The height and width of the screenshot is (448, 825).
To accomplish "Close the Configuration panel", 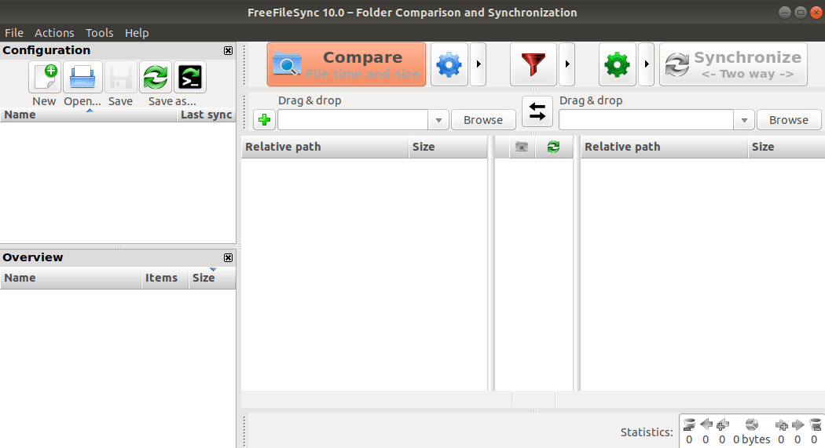I will [228, 50].
